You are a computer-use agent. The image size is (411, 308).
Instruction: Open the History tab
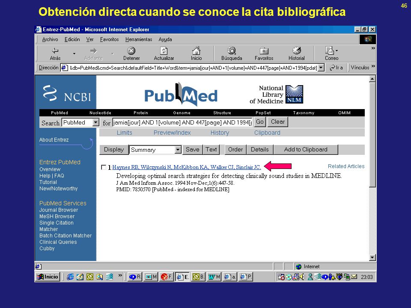click(220, 133)
